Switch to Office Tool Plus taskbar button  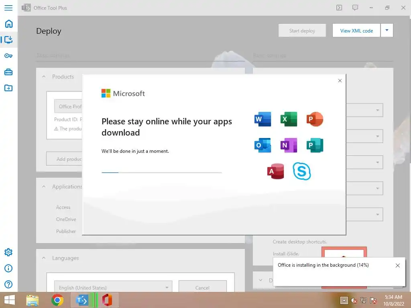pyautogui.click(x=82, y=300)
